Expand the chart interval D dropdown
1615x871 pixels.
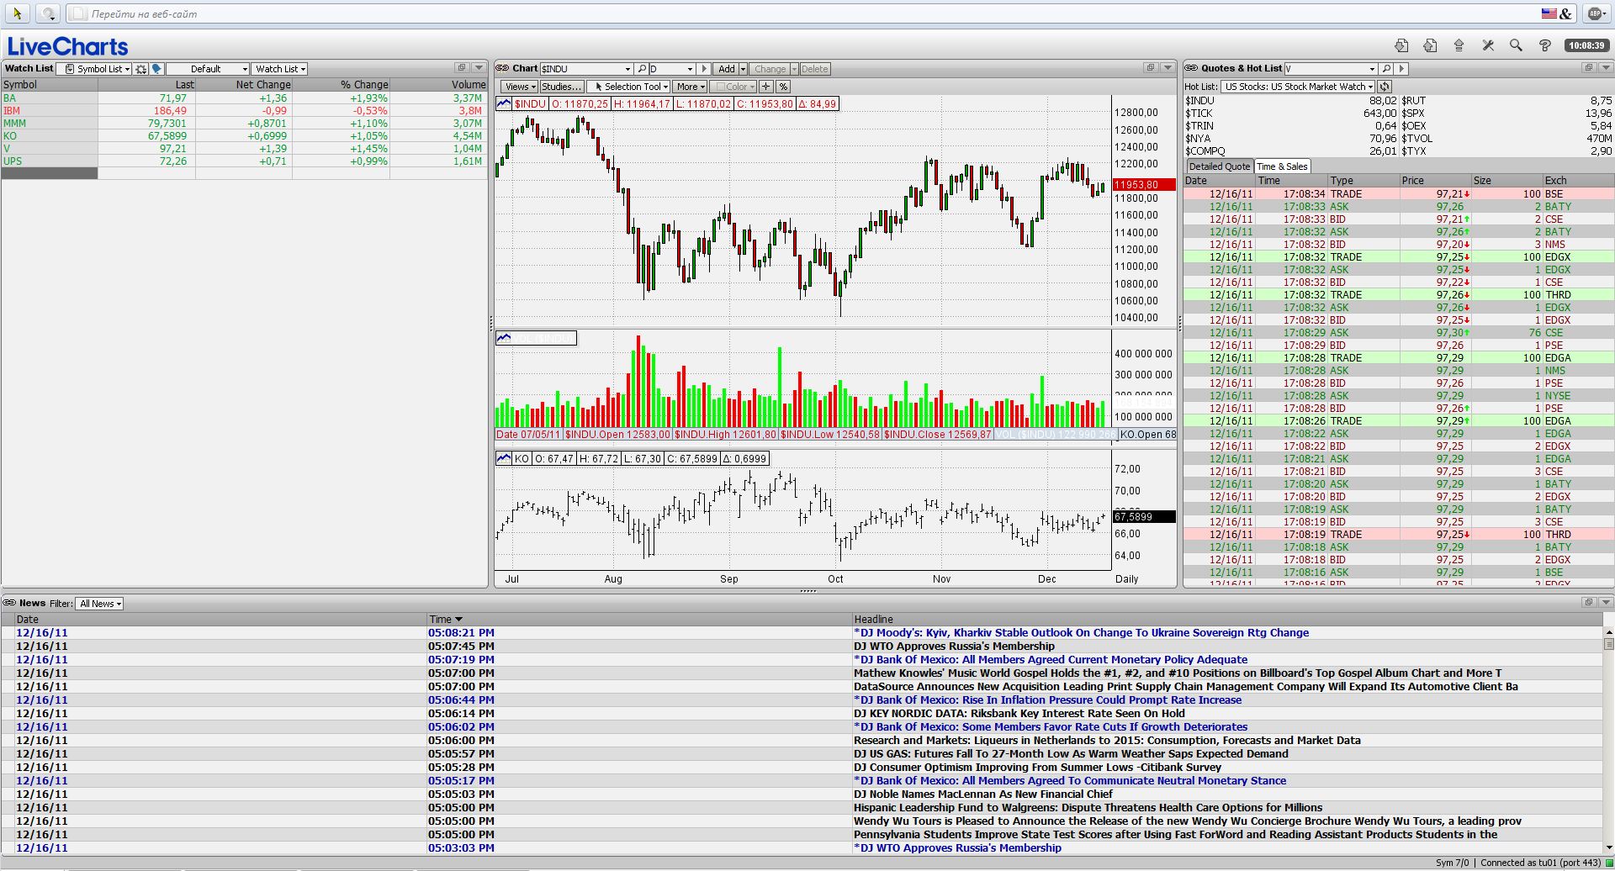click(691, 69)
